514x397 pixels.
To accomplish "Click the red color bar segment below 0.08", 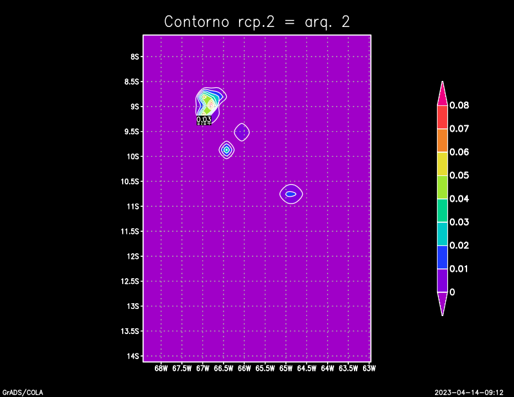I will coord(442,116).
